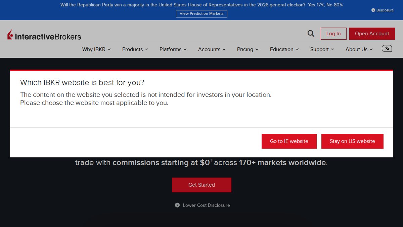
Task: Expand the Education menu
Action: click(x=284, y=49)
